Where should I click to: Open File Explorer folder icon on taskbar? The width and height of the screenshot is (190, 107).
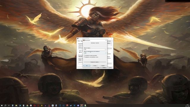[16, 106]
